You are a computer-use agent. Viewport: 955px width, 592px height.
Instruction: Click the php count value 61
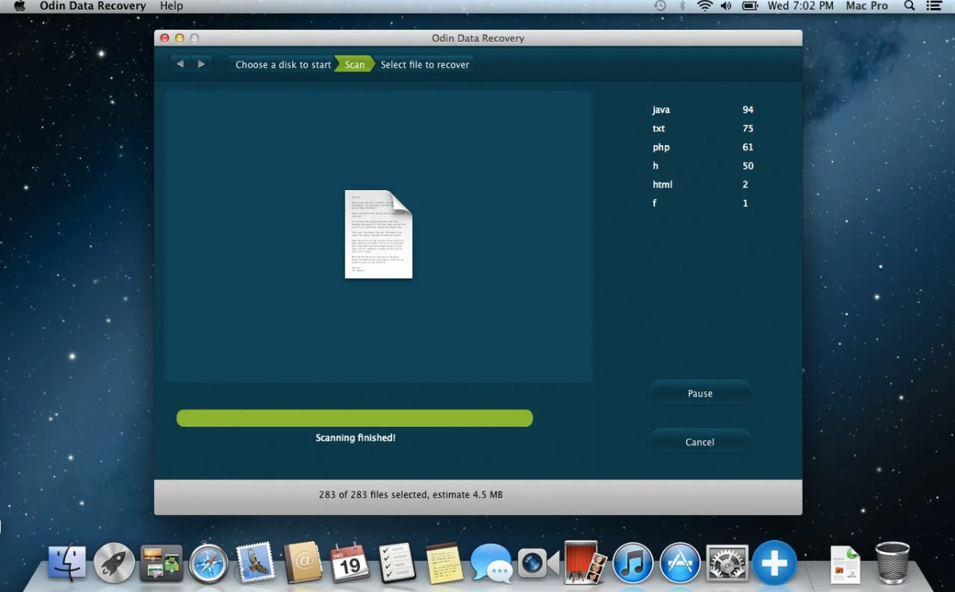(x=748, y=148)
